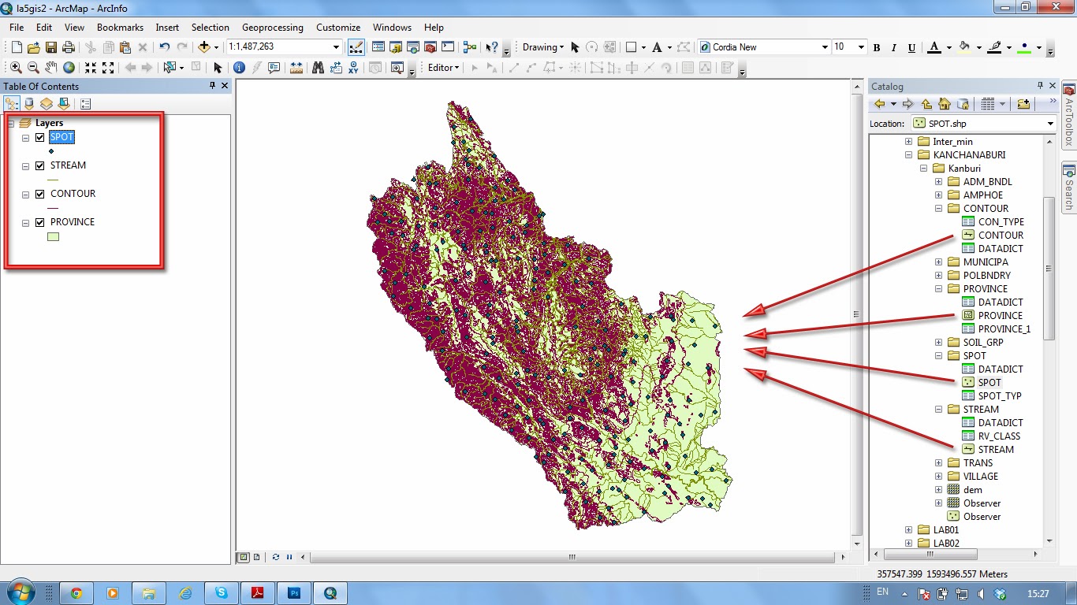This screenshot has width=1077, height=605.
Task: Open the Geoprocessing menu
Action: (x=272, y=27)
